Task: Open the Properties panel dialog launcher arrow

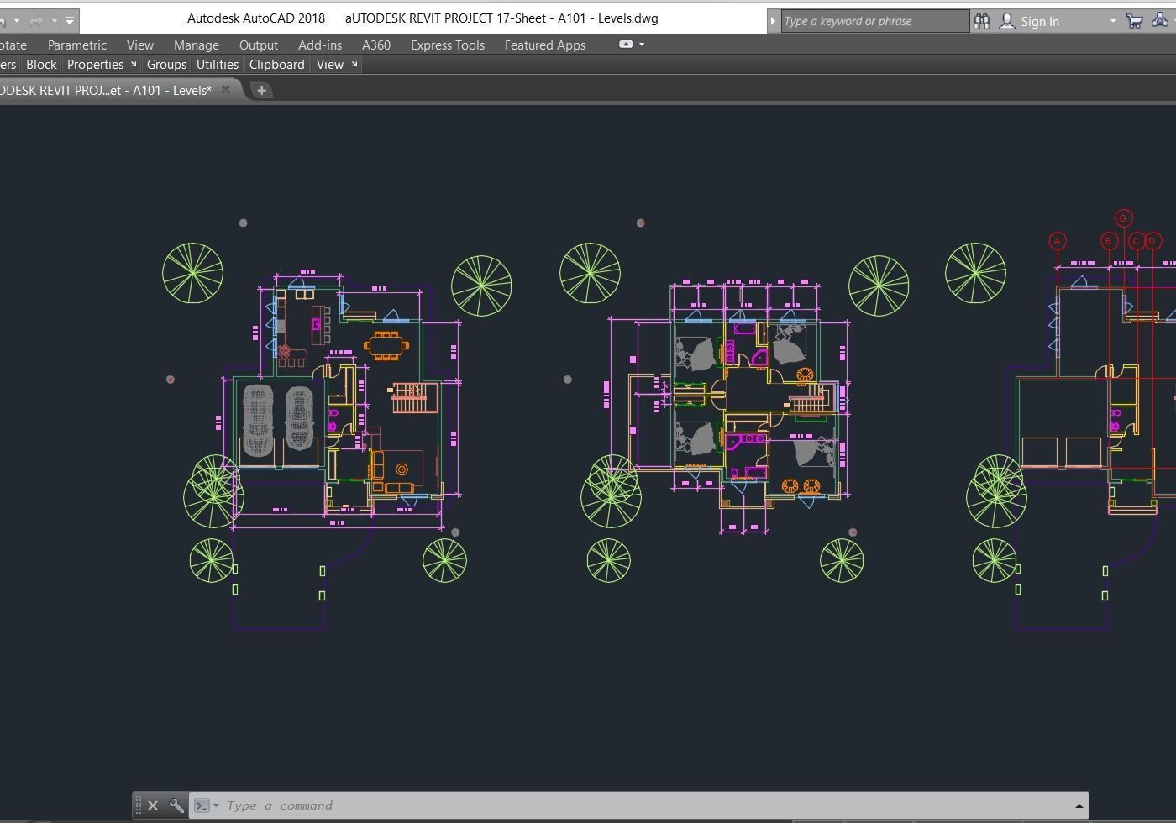Action: pyautogui.click(x=133, y=64)
